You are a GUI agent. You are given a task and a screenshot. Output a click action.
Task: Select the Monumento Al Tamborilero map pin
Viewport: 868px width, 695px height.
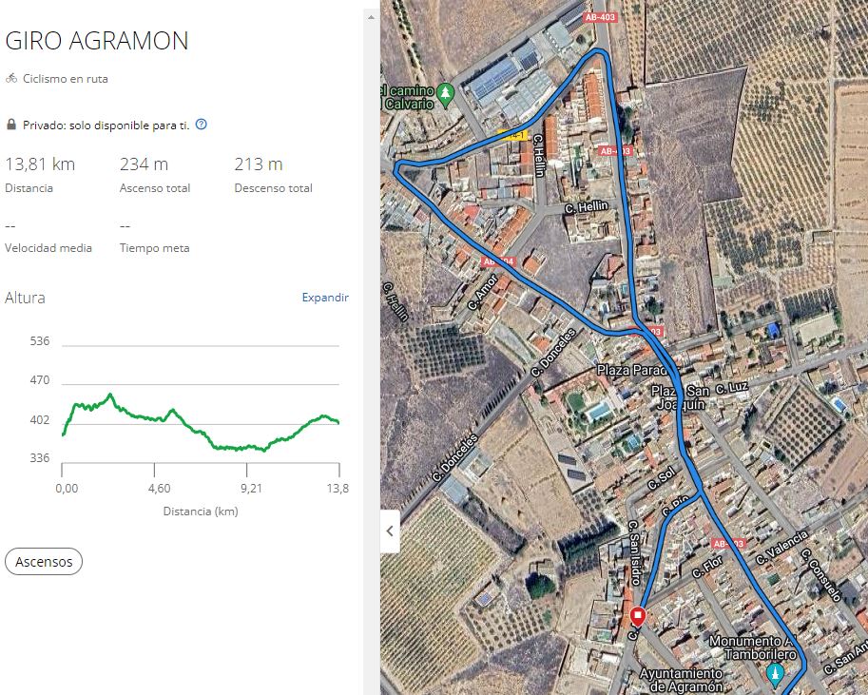coord(775,675)
